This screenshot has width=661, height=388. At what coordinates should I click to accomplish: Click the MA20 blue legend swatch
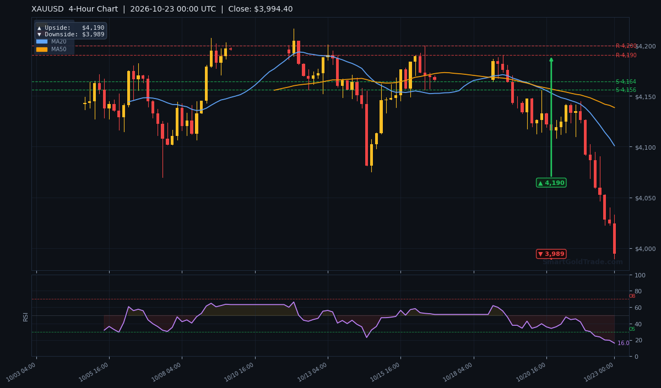[42, 41]
